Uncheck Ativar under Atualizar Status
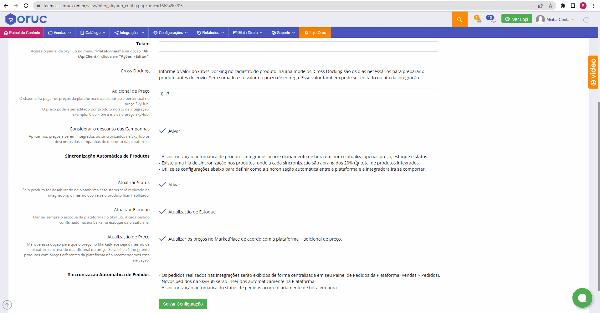This screenshot has width=600, height=313. coord(162,184)
